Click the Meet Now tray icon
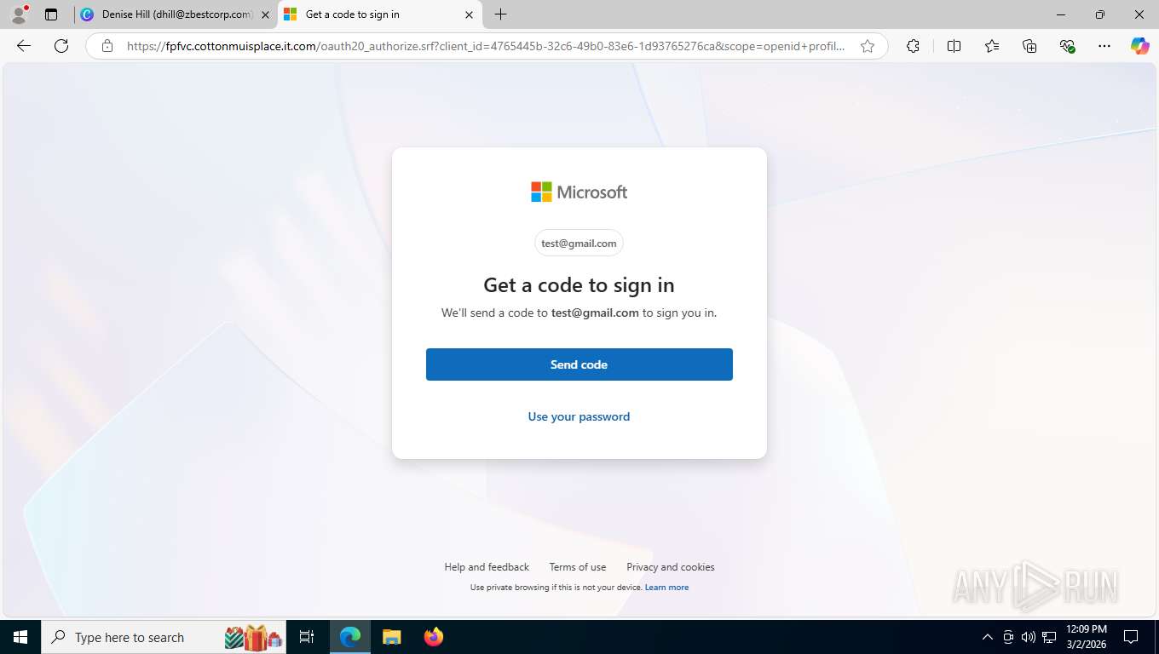This screenshot has height=654, width=1159. pyautogui.click(x=1008, y=637)
